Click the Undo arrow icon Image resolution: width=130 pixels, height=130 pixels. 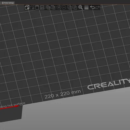tap(92, 7)
